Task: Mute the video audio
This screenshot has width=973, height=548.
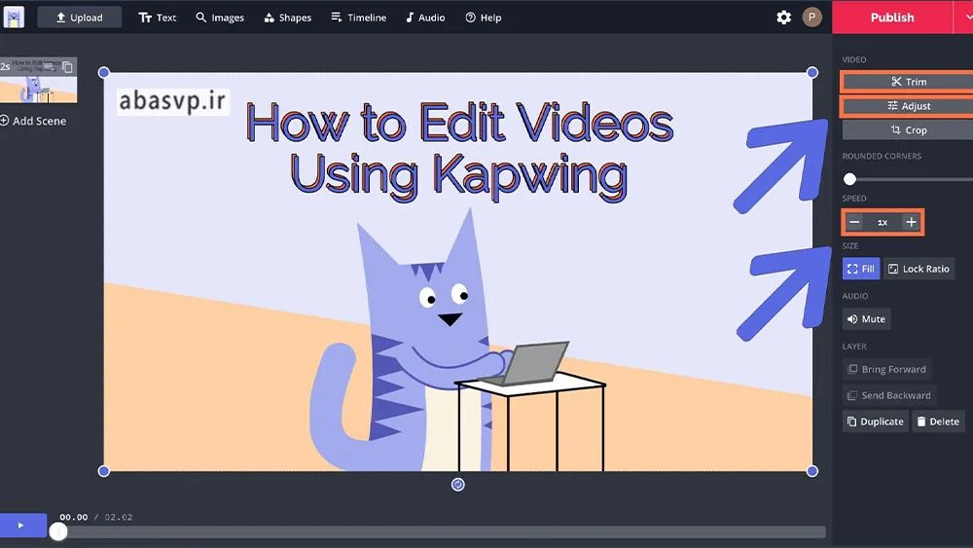Action: coord(866,319)
